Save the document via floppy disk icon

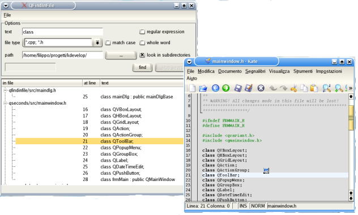pos(238,88)
